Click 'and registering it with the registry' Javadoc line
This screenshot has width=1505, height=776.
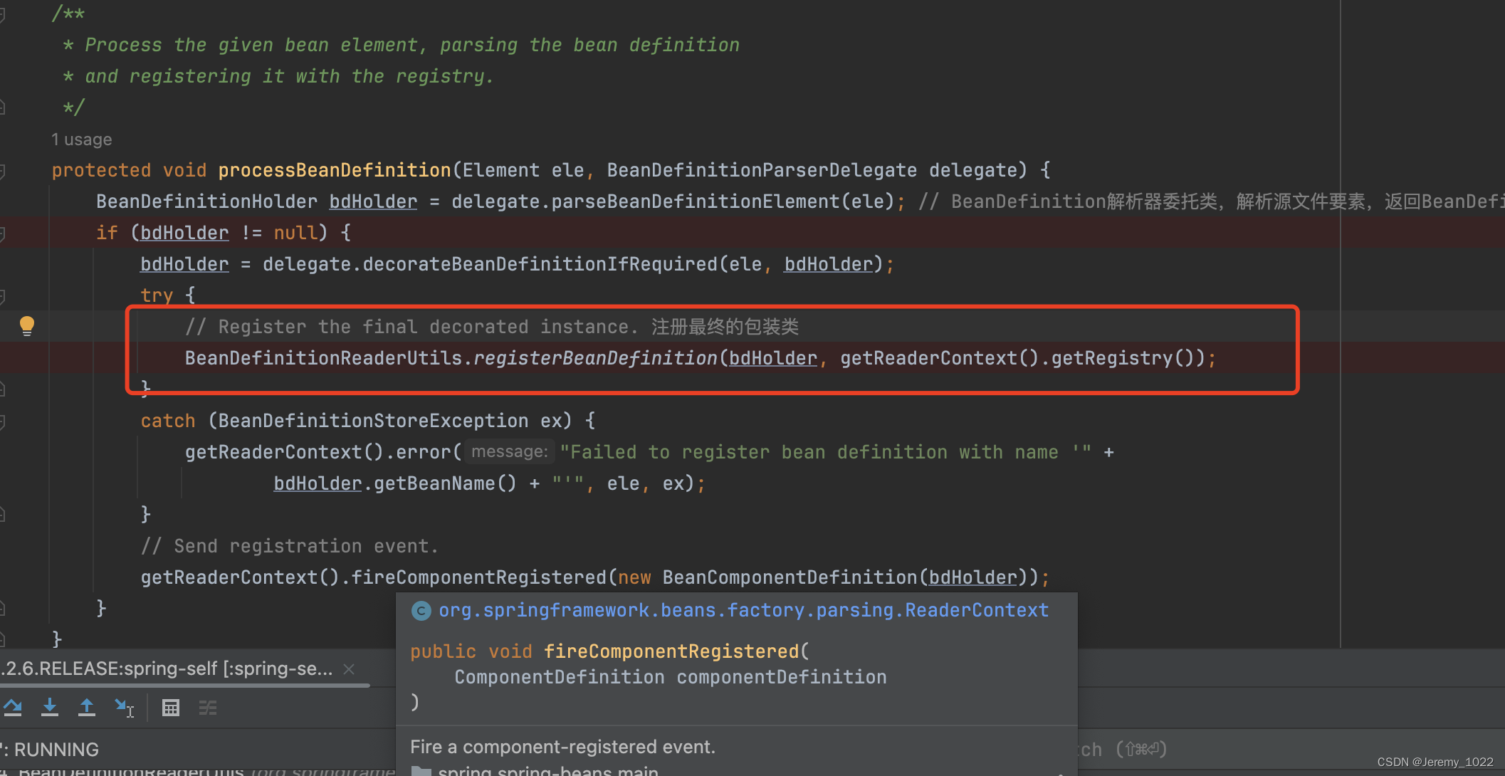[289, 76]
